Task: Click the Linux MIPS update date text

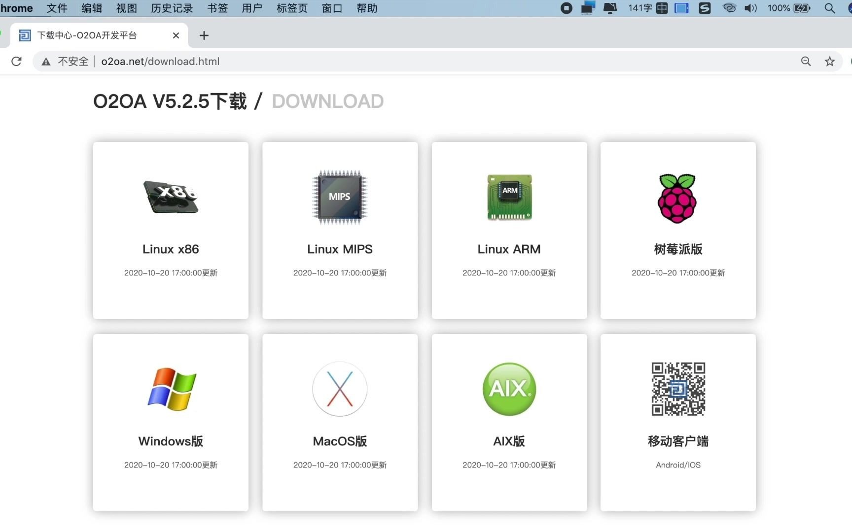Action: pyautogui.click(x=340, y=273)
